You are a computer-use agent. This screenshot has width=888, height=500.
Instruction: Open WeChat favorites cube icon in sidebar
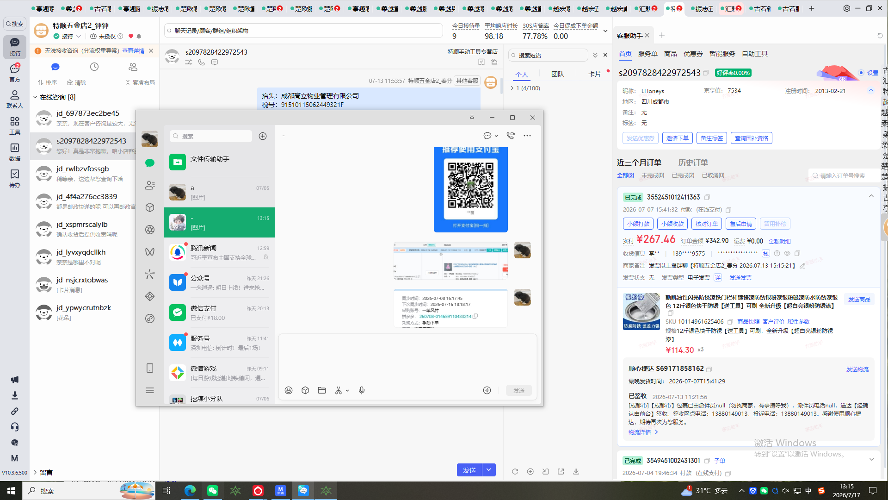[x=149, y=207]
